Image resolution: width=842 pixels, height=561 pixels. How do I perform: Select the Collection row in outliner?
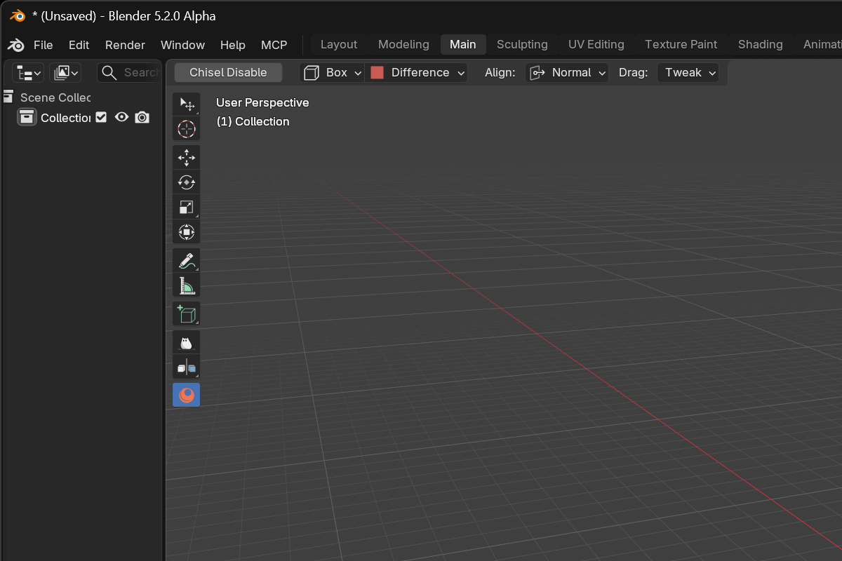tap(81, 117)
